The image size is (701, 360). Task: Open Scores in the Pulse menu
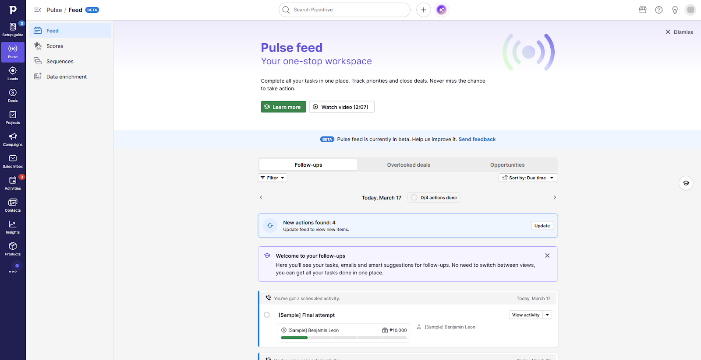(x=70, y=46)
